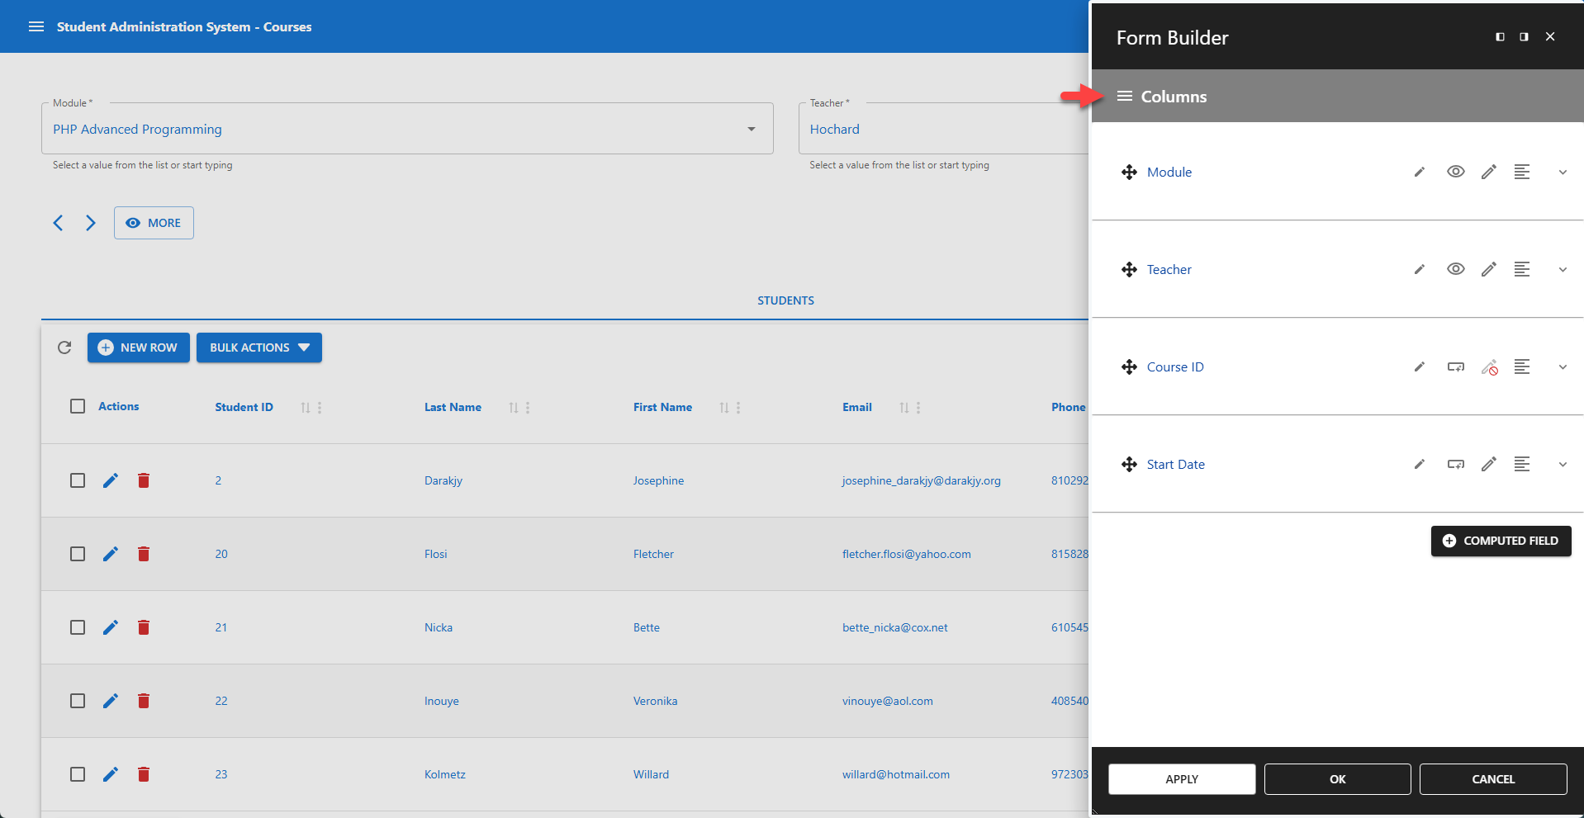Add a new Computed Field
1584x818 pixels.
tap(1501, 541)
